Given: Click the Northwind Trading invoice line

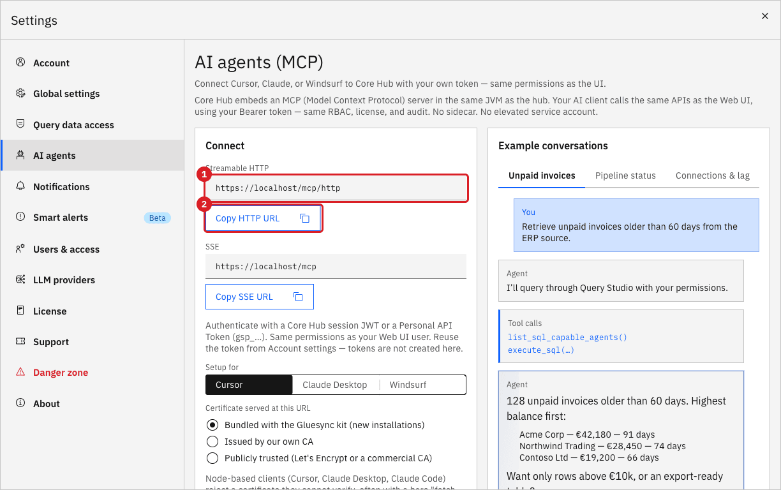Looking at the screenshot, I should (602, 446).
